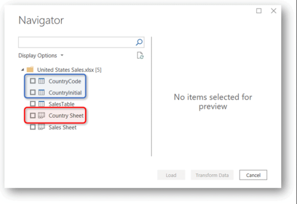This screenshot has height=204, width=297.
Task: Click the Country Sheet worksheet icon
Action: 42,116
